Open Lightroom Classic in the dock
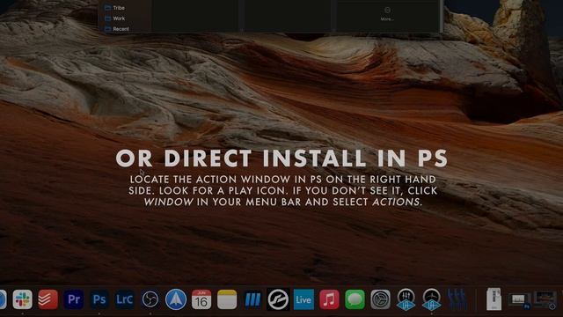 click(x=125, y=299)
